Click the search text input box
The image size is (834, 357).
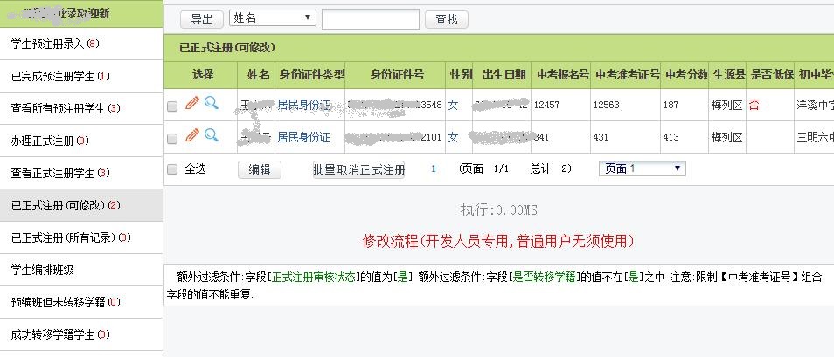pos(370,19)
